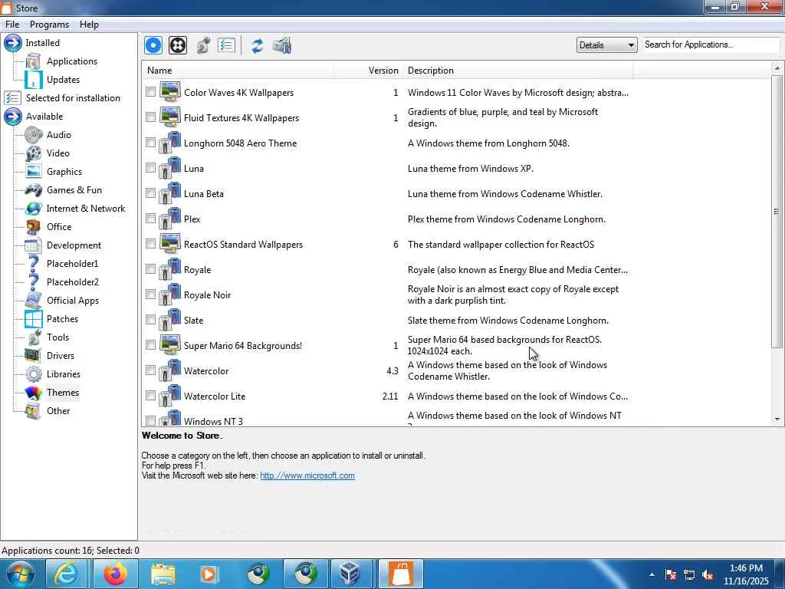
Task: Tick the Luna theme checkbox
Action: [x=151, y=167]
